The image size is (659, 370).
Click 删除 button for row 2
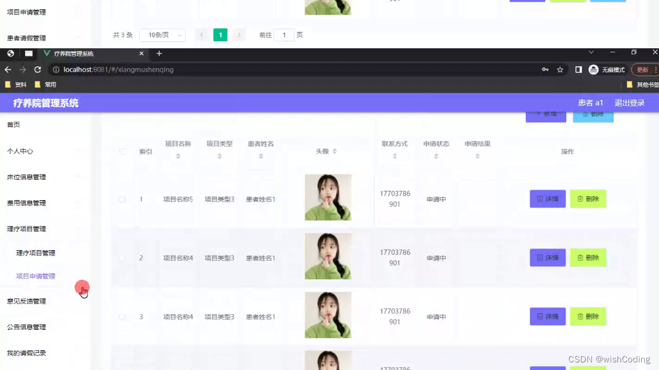[x=588, y=258]
